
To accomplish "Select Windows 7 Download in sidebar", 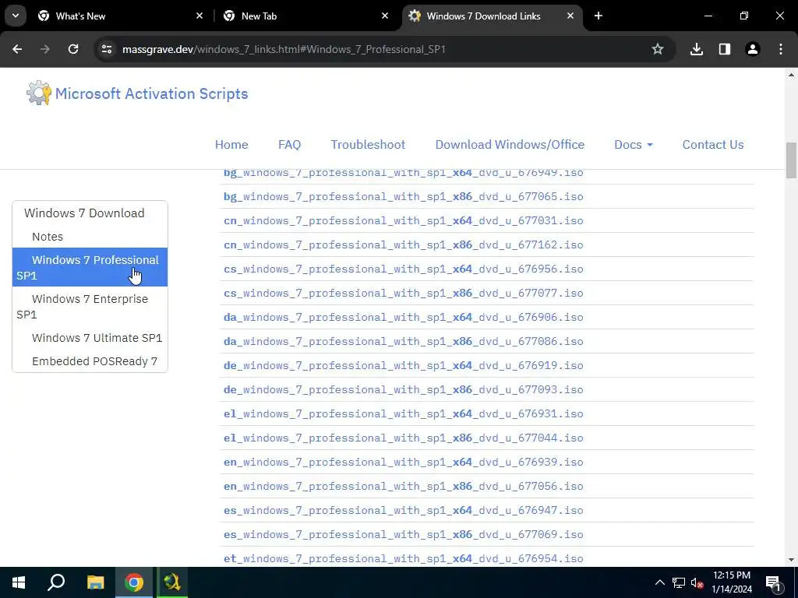I will coord(90,213).
